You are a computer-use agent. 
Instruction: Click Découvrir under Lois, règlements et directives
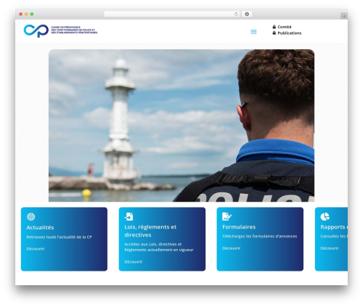click(x=134, y=262)
